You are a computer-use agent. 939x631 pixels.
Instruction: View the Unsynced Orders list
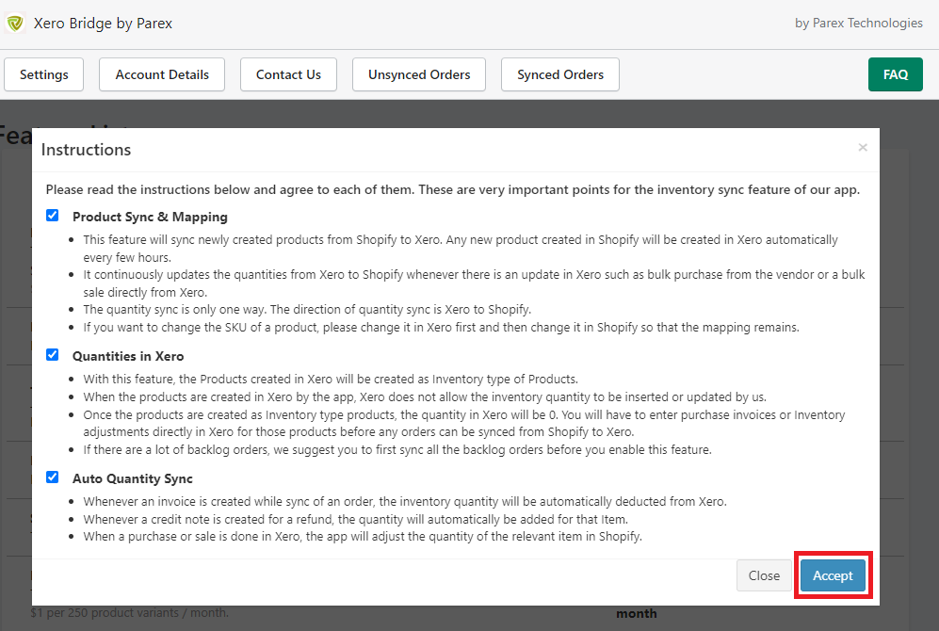point(419,74)
